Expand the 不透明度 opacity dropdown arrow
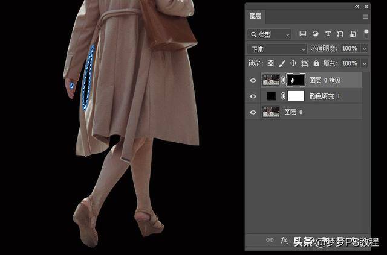This screenshot has height=255, width=387. [x=364, y=49]
